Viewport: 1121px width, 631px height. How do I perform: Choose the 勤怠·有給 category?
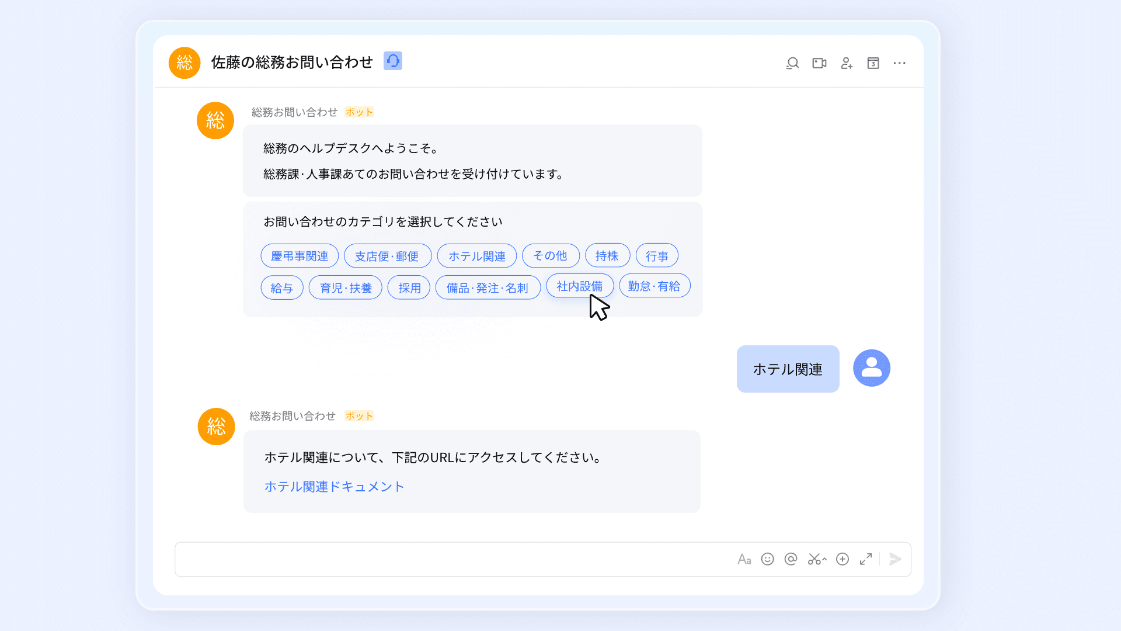pyautogui.click(x=654, y=286)
